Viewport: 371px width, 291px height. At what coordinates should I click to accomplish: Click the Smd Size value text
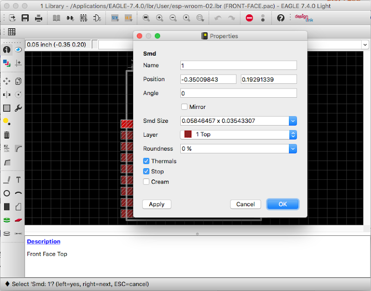[x=218, y=121]
